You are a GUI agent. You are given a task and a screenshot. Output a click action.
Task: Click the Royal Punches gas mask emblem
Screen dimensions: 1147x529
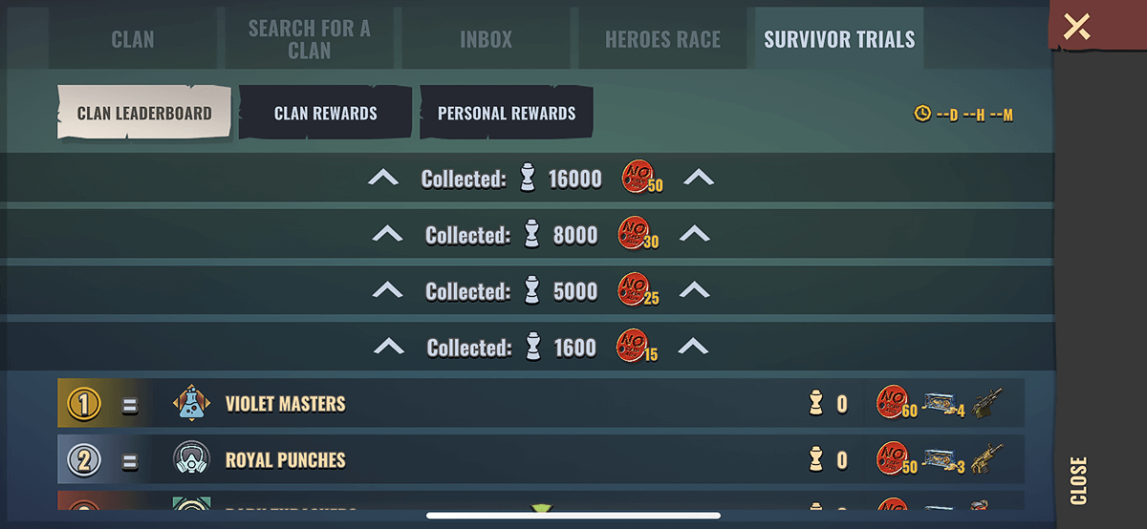(192, 460)
